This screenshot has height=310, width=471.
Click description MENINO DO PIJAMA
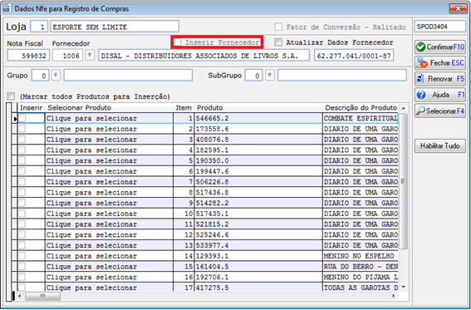[361, 277]
